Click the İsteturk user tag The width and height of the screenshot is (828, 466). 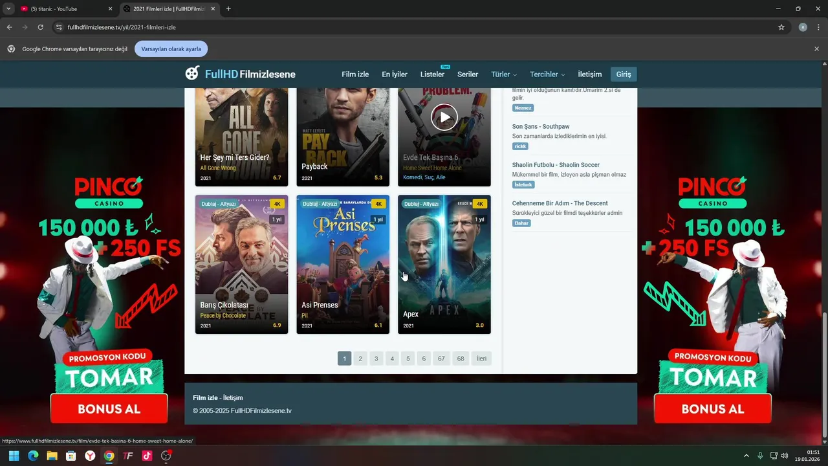[523, 184]
